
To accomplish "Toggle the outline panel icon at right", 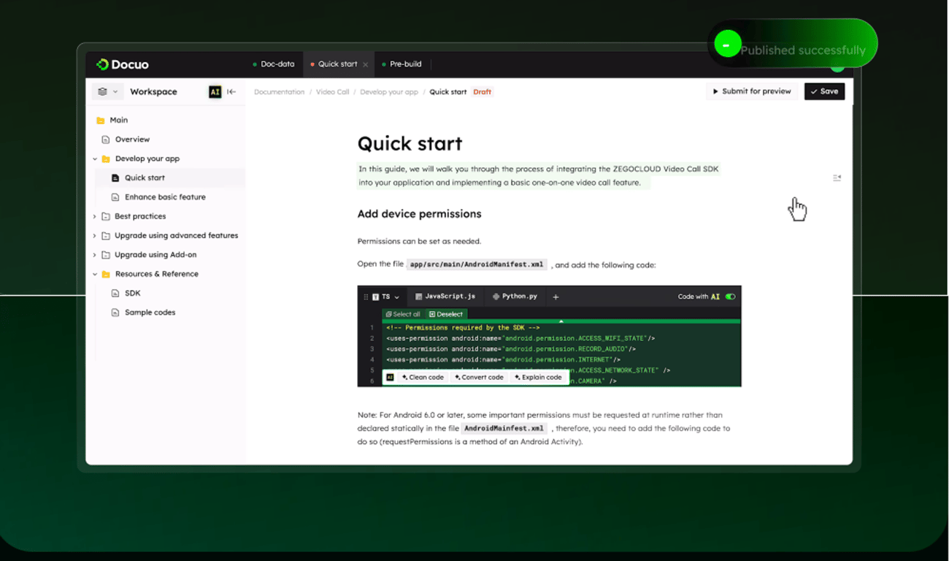I will pos(837,178).
